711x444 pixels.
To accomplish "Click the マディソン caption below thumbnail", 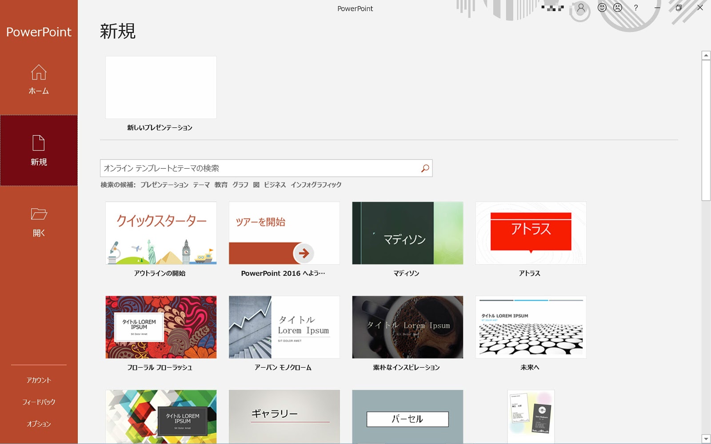I will click(407, 274).
